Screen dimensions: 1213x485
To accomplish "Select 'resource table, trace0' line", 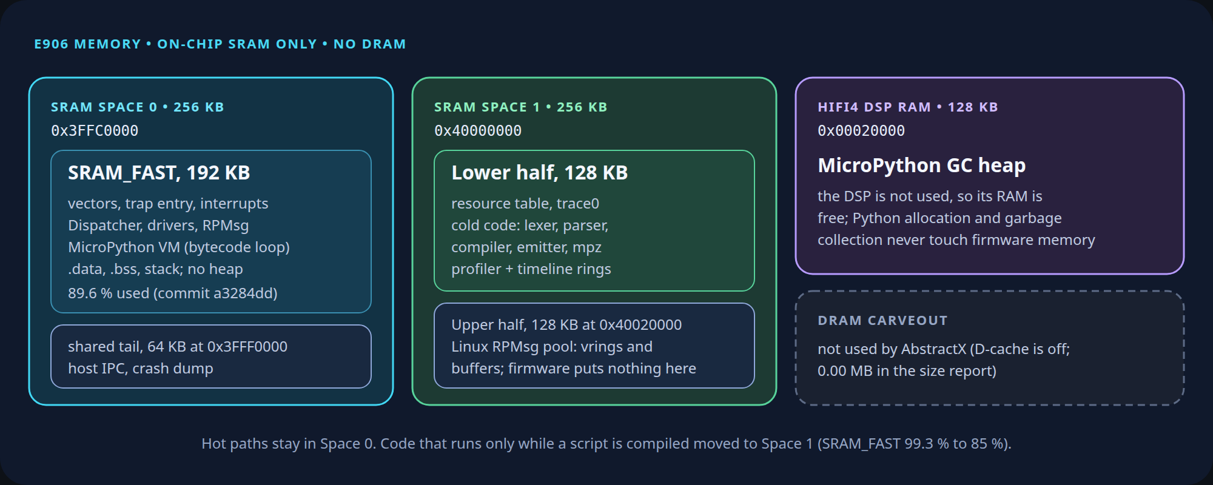I will 525,204.
